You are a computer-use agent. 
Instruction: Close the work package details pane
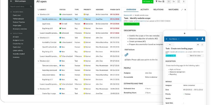click(x=185, y=10)
